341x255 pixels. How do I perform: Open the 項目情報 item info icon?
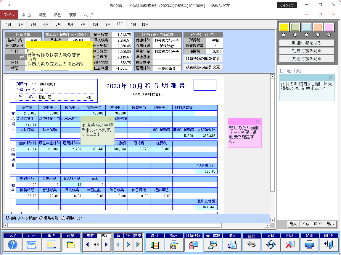pyautogui.click(x=213, y=245)
